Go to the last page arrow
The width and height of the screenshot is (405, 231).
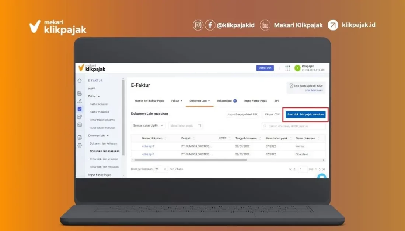pyautogui.click(x=324, y=169)
